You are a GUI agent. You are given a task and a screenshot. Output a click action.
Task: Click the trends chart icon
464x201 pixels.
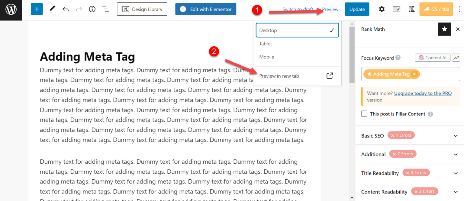click(x=456, y=58)
